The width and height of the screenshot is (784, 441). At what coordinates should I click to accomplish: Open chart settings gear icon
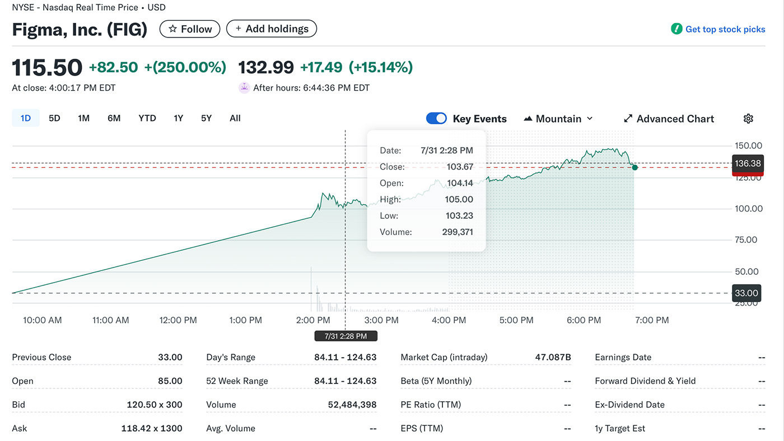point(748,119)
